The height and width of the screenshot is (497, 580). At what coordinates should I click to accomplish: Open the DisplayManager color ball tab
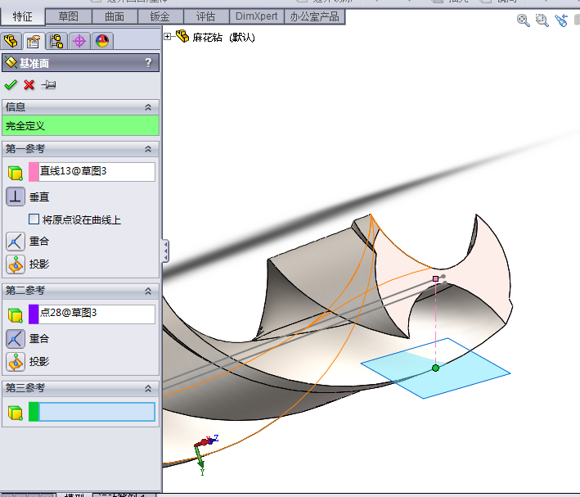[x=102, y=41]
